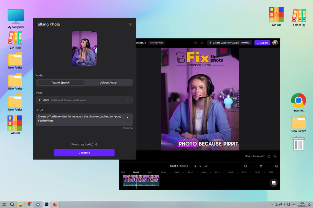Click the Generate button
313x208 pixels.
pos(84,153)
